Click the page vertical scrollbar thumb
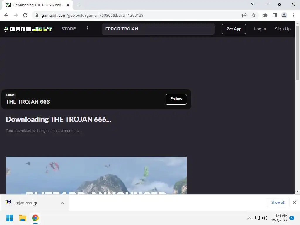 (x=297, y=53)
